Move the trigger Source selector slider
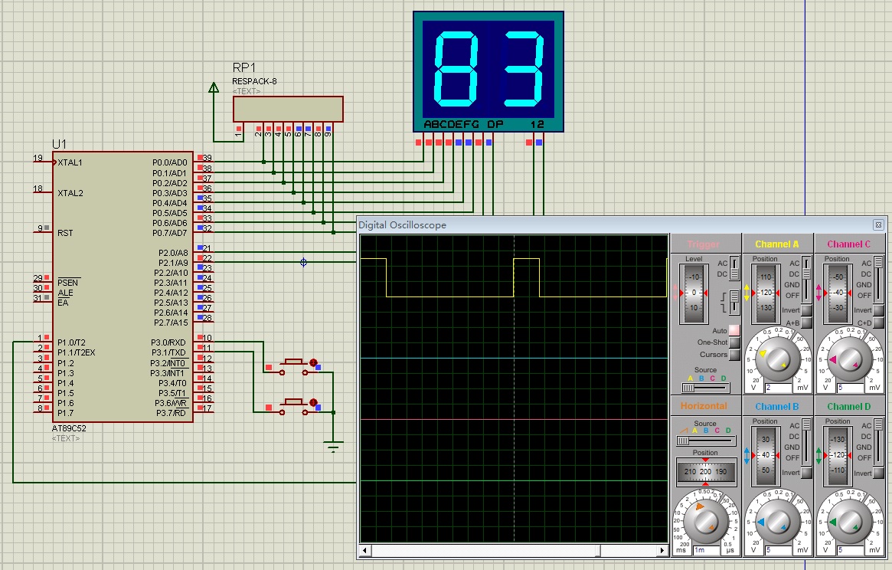Screen dimensions: 892x570 tap(705, 388)
